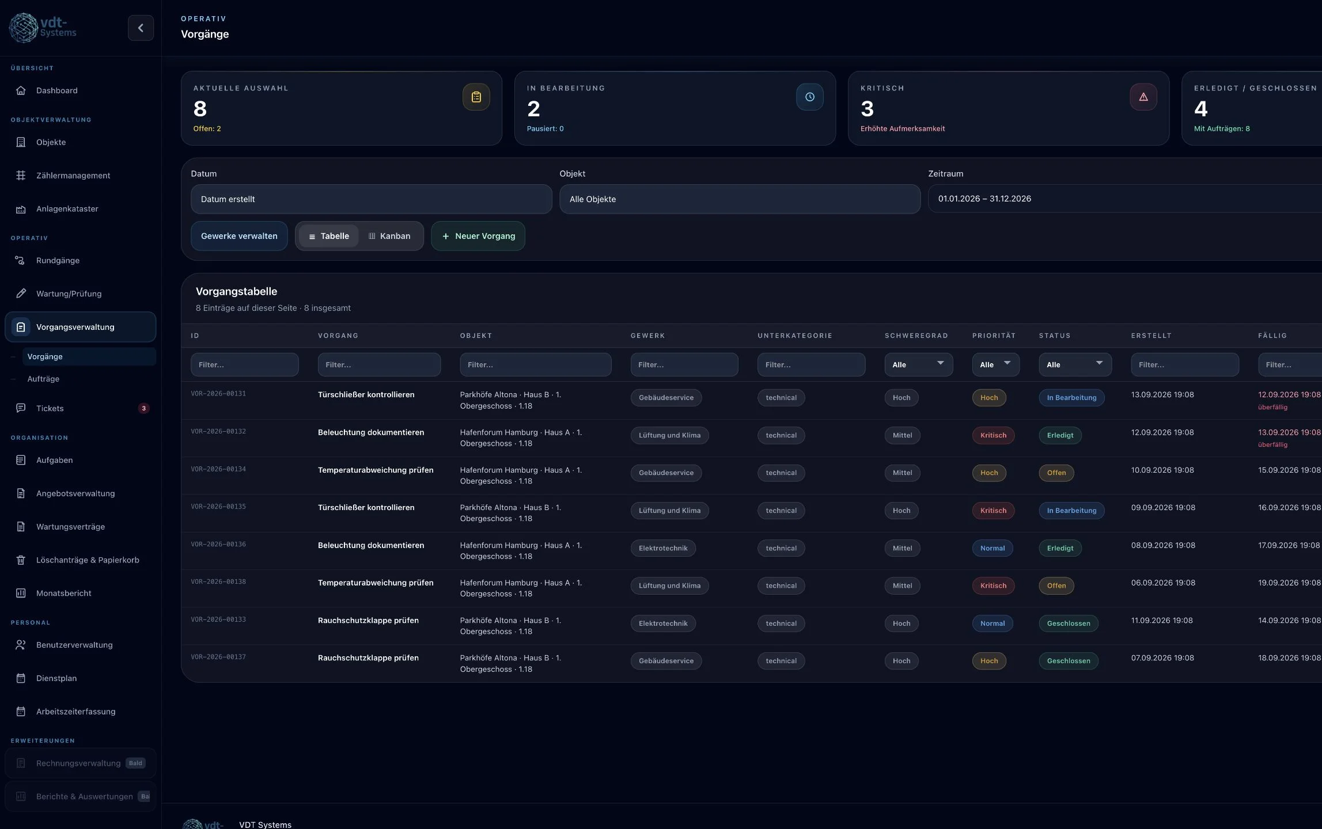Open Wartungsverträge in the sidebar
This screenshot has height=829, width=1322.
coord(80,527)
